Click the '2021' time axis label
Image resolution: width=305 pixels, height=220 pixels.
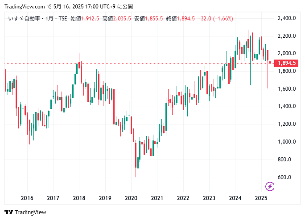click(x=157, y=198)
